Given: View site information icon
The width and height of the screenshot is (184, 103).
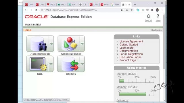Looking at the screenshot, I should [42, 10].
